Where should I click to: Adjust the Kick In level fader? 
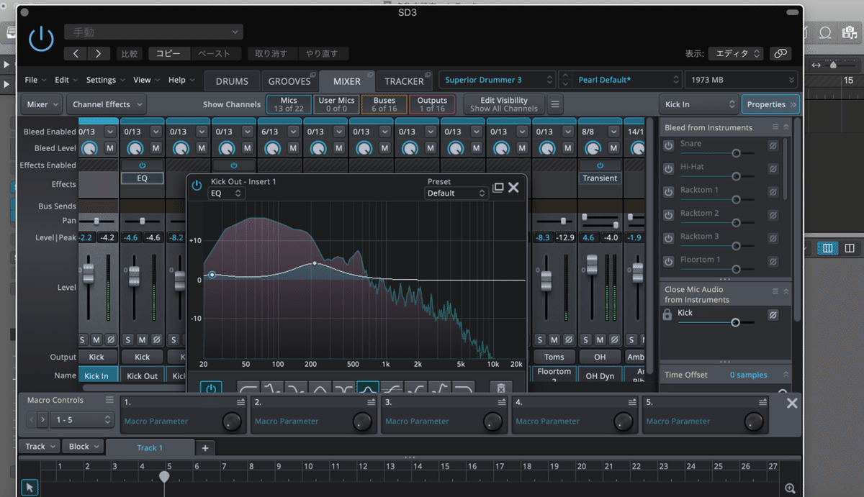89,273
